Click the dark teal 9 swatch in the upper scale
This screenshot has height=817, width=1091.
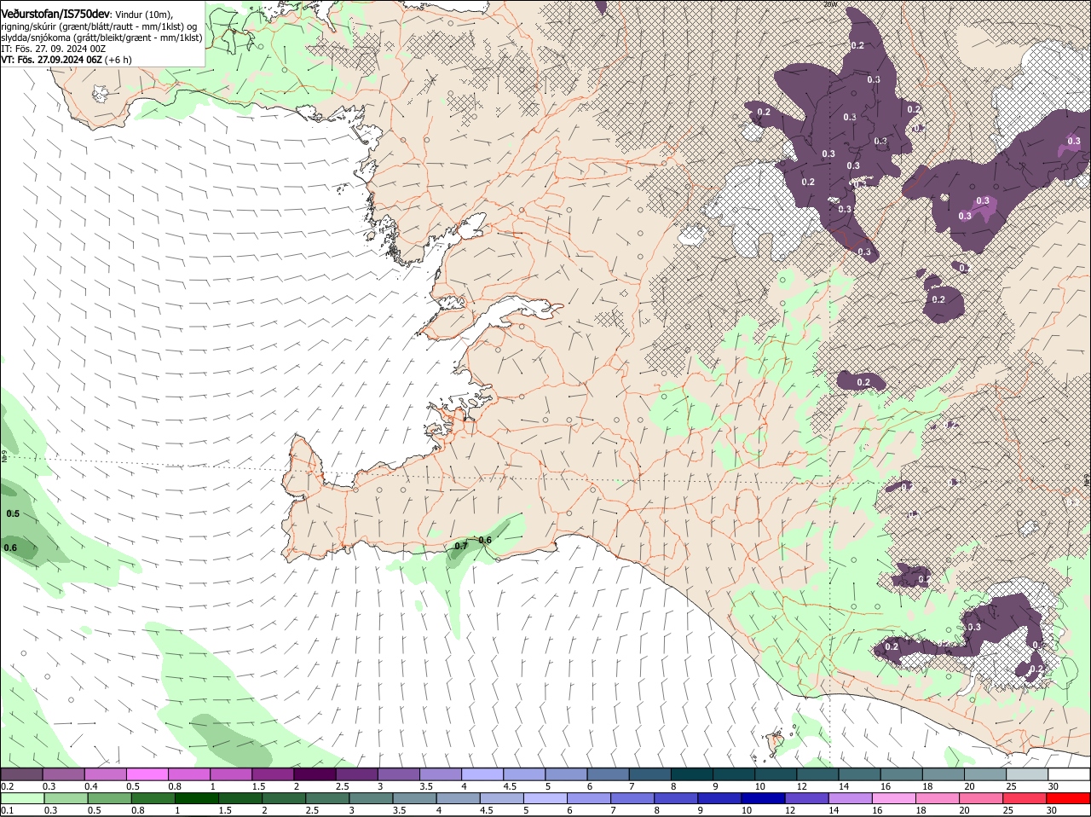[735, 774]
